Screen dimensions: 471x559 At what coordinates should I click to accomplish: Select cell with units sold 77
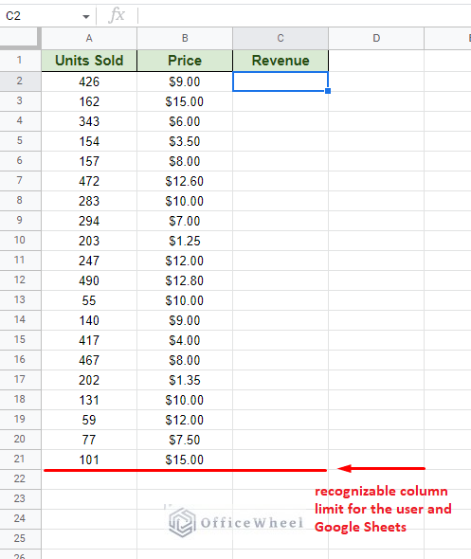89,440
